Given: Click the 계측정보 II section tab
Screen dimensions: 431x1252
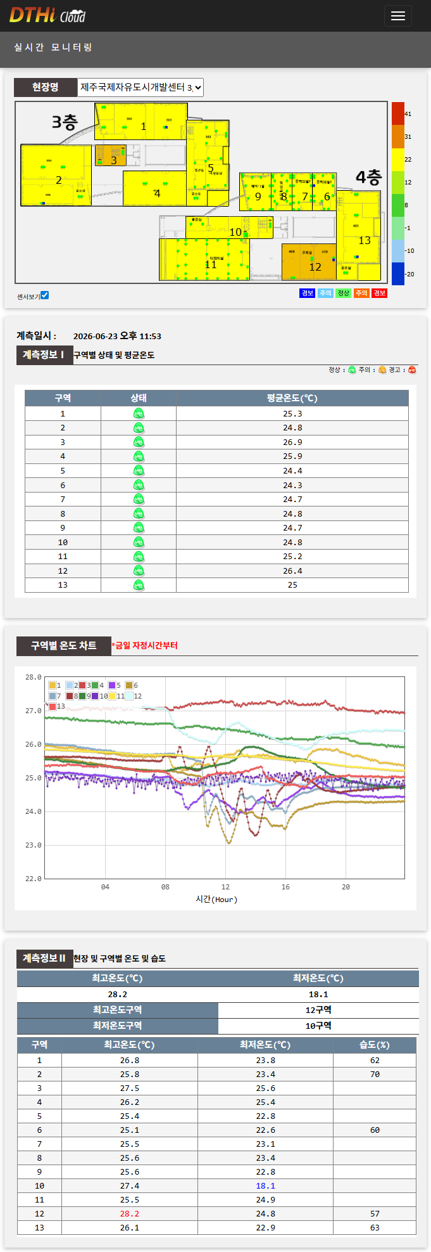Looking at the screenshot, I should 44,958.
